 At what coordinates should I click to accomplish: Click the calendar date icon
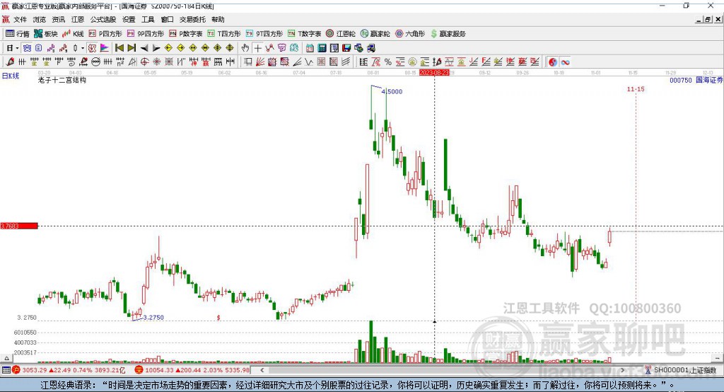click(310, 48)
